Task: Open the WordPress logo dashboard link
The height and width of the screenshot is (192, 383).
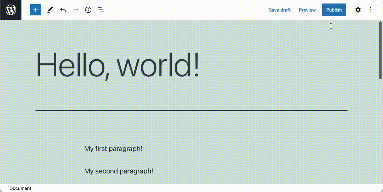Action: coord(11,10)
